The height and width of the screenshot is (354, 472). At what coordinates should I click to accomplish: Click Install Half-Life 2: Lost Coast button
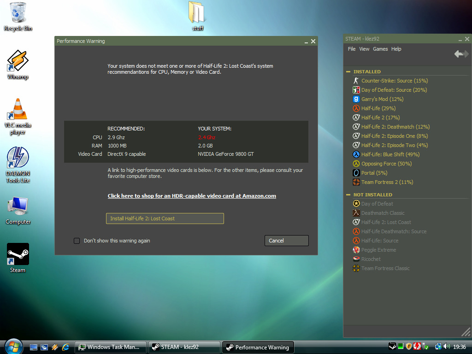165,218
